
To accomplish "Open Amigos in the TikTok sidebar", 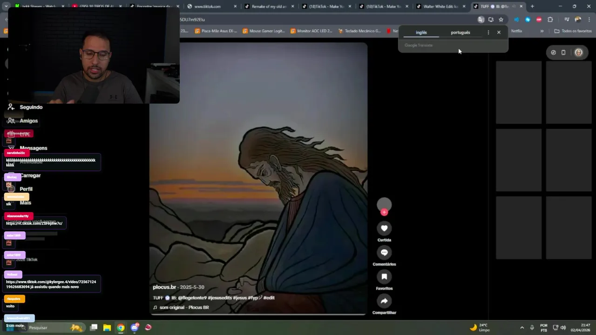I will [x=24, y=121].
